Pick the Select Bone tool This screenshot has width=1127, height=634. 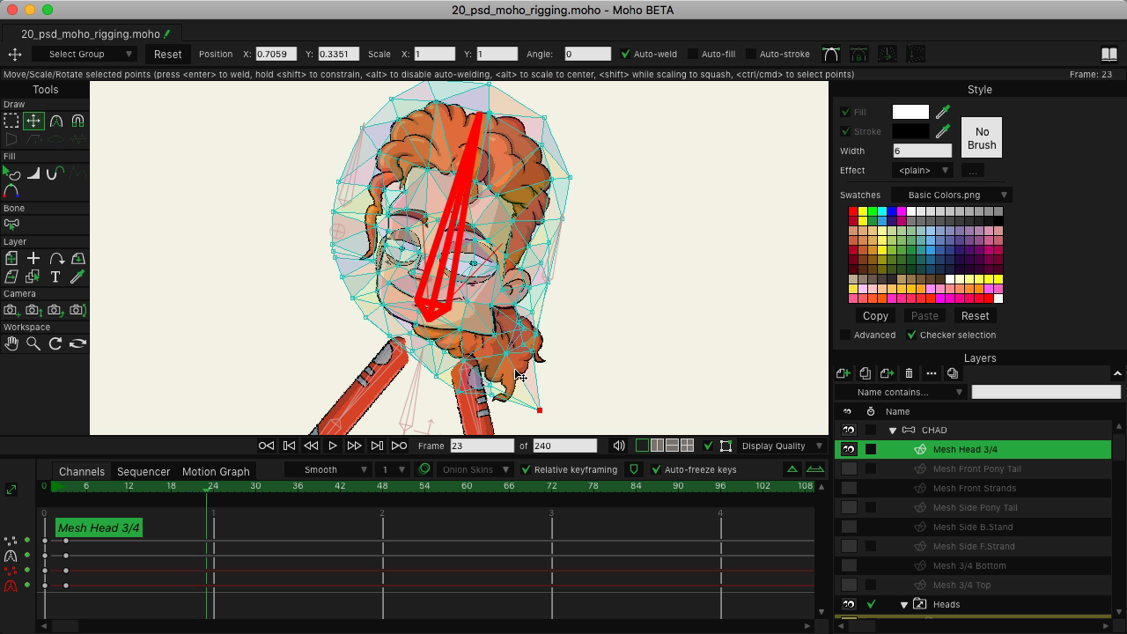11,225
